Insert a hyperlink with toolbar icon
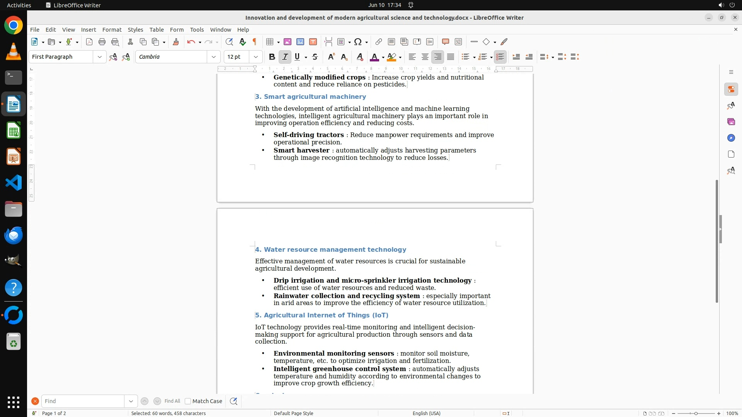The height and width of the screenshot is (417, 742). click(x=379, y=42)
